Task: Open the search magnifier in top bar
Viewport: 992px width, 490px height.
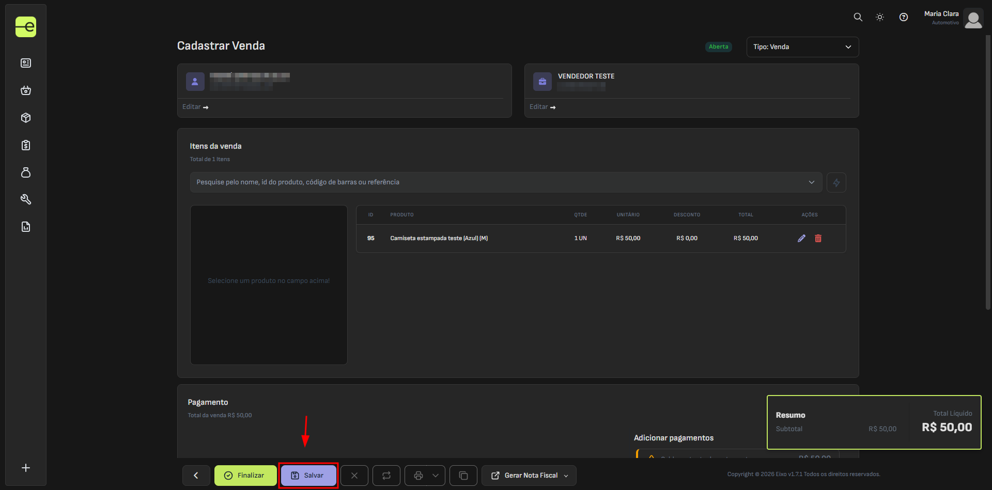Action: point(858,17)
